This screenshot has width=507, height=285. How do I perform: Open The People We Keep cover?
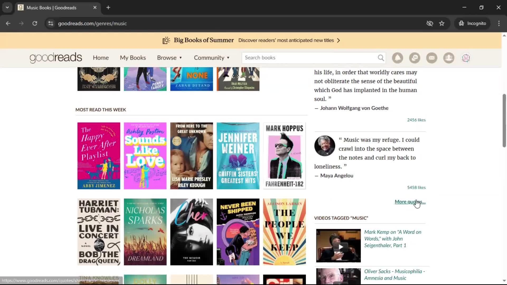[284, 232]
